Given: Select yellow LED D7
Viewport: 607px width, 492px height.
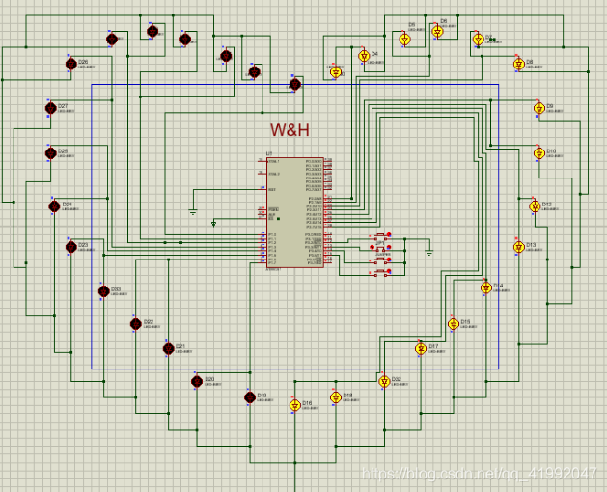Looking at the screenshot, I should point(478,40).
